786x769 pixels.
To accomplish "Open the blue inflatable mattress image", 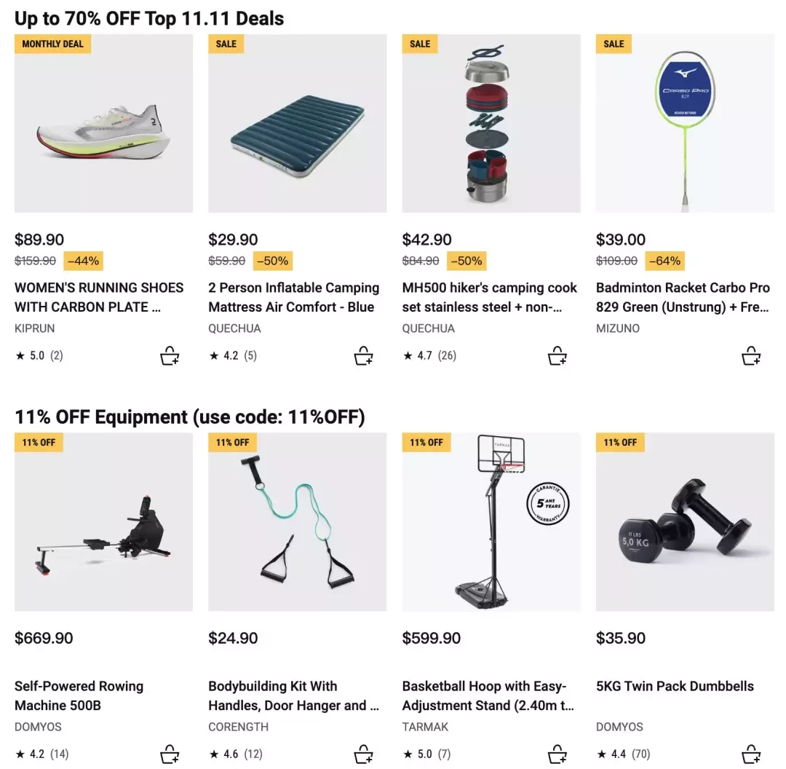I will [x=297, y=123].
